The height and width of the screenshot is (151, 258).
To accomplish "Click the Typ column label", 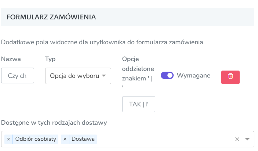I will coord(50,59).
